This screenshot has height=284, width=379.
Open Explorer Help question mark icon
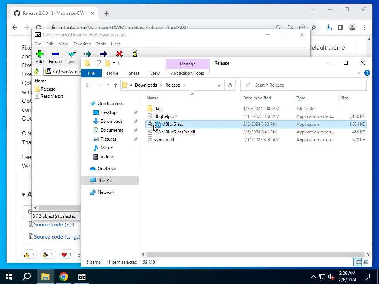coord(367,73)
